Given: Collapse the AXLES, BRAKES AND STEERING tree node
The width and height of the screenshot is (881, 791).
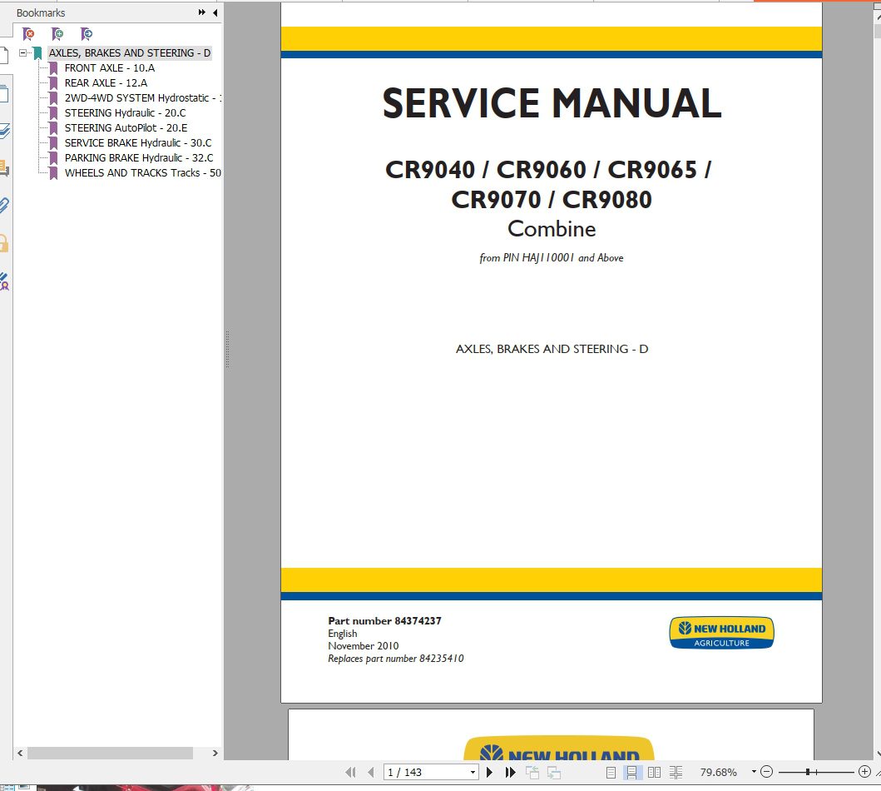Looking at the screenshot, I should tap(22, 52).
